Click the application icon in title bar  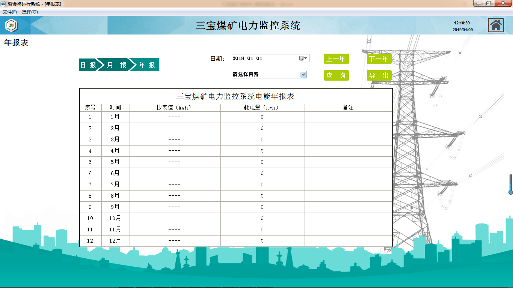point(4,4)
